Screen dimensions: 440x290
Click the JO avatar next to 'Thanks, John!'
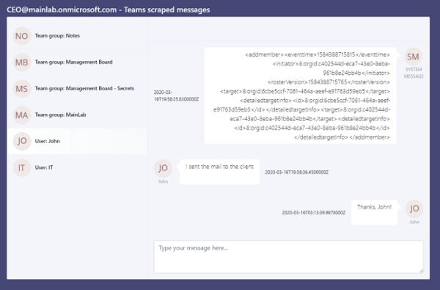(x=414, y=209)
